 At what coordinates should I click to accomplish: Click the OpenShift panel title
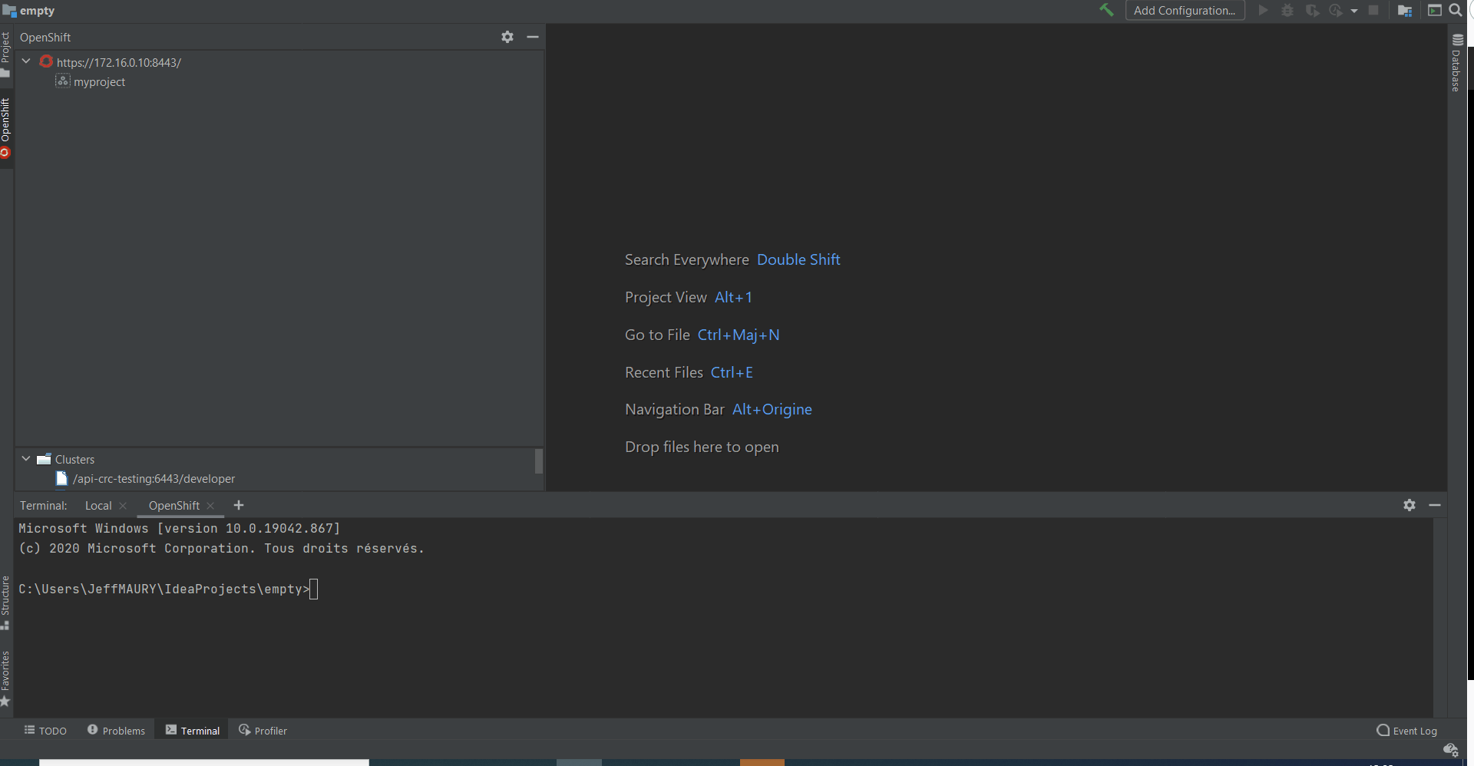click(x=45, y=37)
